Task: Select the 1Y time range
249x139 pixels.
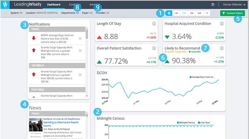Action: pos(207,13)
